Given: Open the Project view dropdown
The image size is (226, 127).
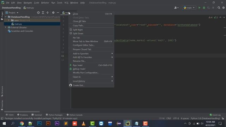Looking at the screenshot, I should (x=12, y=13).
